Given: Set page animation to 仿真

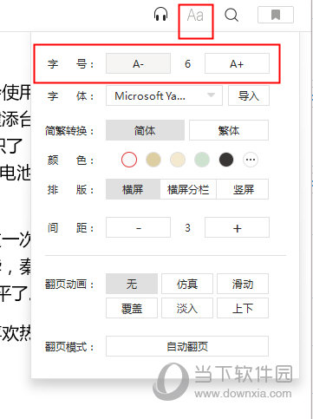Looking at the screenshot, I should click(x=187, y=284).
